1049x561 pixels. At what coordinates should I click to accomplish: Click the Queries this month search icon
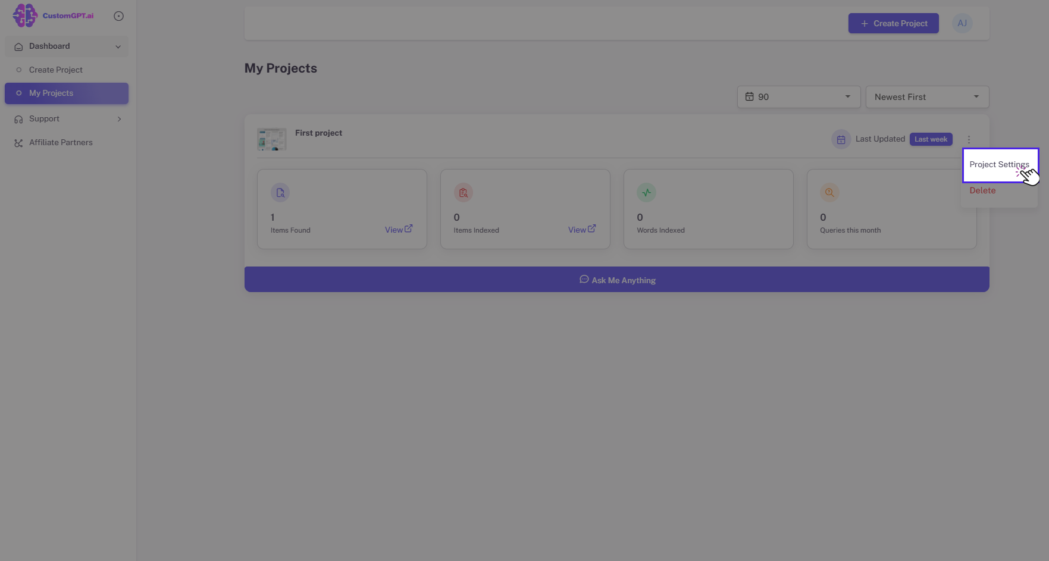pos(829,193)
